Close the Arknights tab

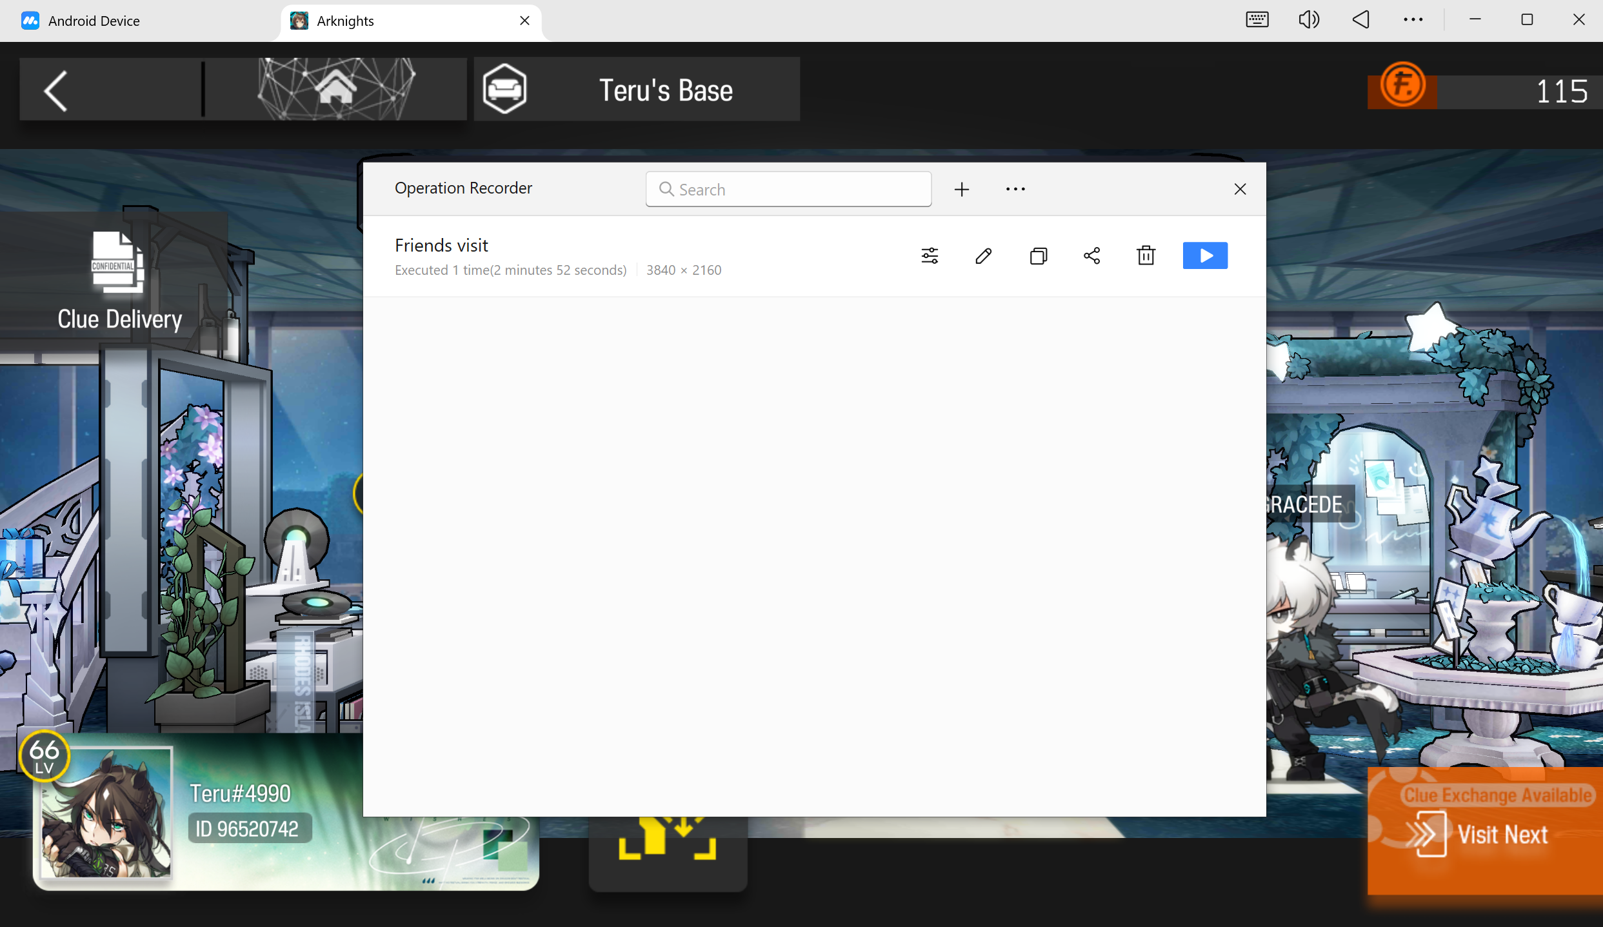[x=524, y=21]
